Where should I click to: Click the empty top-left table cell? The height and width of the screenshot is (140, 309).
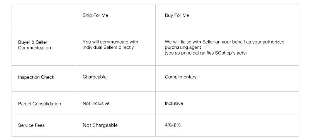[44, 17]
